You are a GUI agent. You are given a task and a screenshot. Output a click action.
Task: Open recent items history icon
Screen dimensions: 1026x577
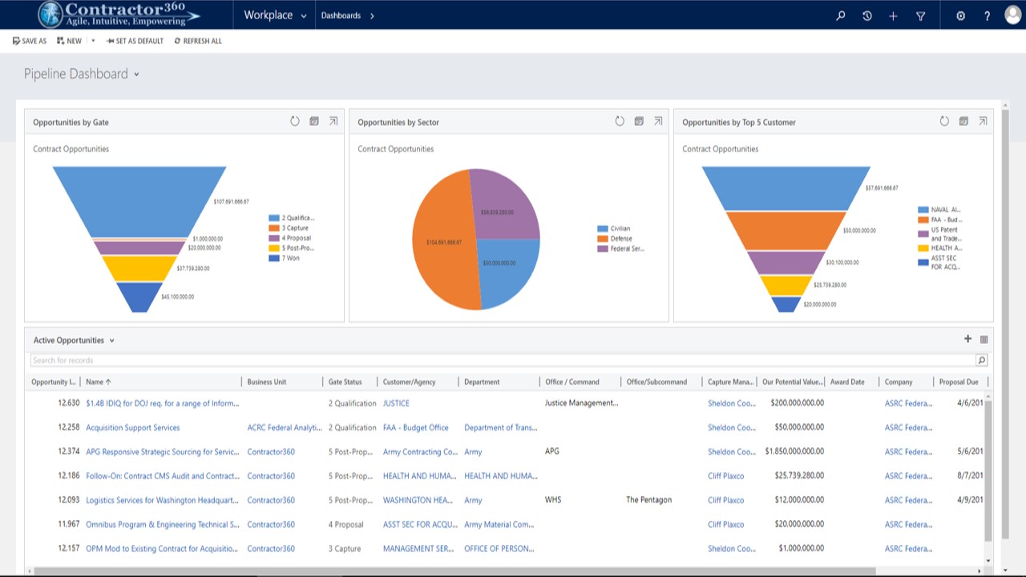[x=866, y=15]
